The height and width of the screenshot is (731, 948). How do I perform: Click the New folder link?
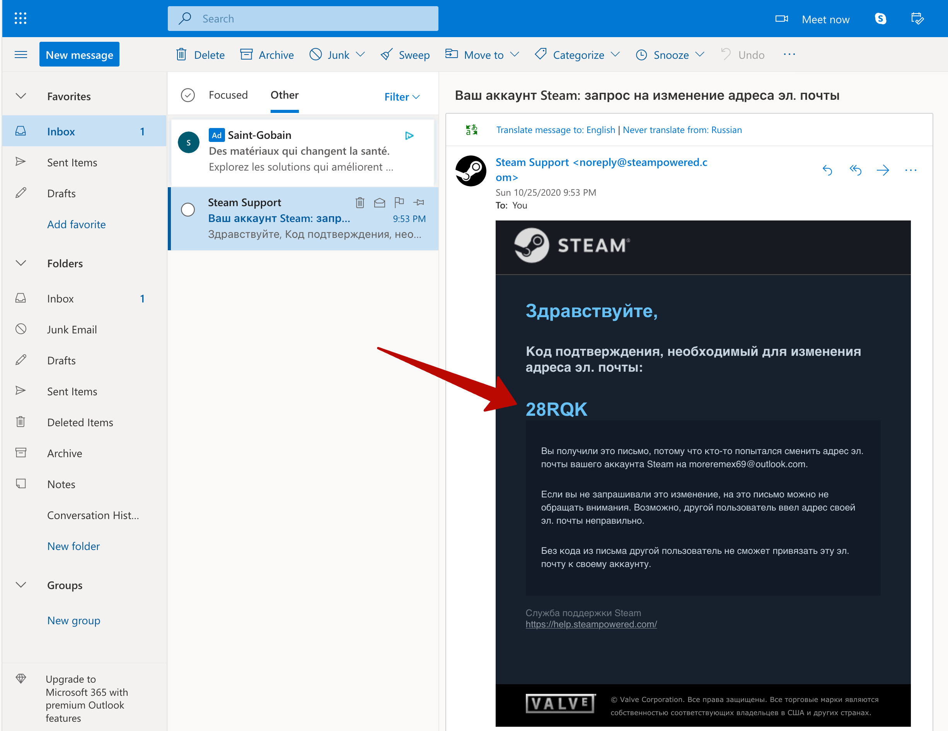(x=73, y=547)
